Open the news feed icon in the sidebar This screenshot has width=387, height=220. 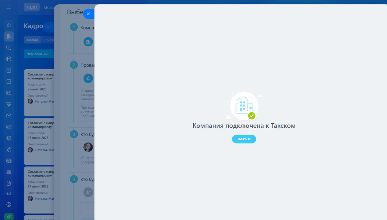(9, 70)
